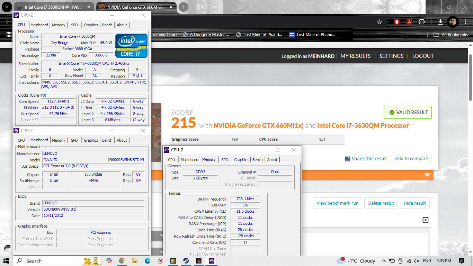Click the battery tray icon
This screenshot has width=473, height=266.
392,261
